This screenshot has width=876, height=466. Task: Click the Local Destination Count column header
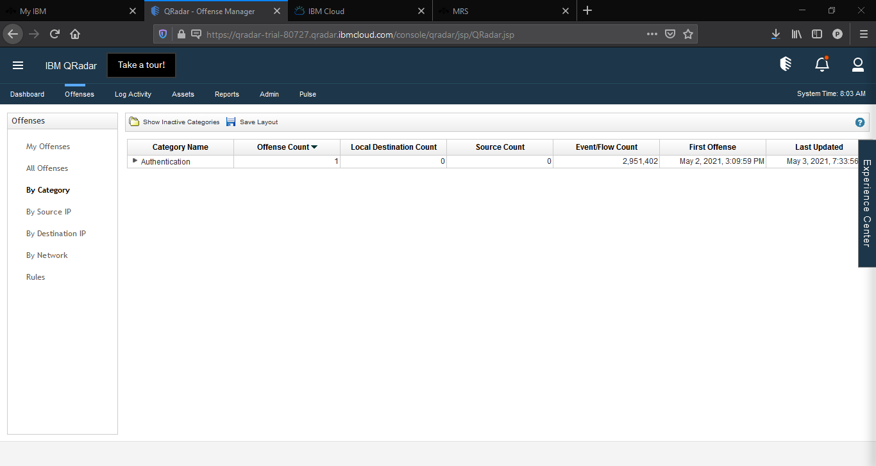[394, 147]
